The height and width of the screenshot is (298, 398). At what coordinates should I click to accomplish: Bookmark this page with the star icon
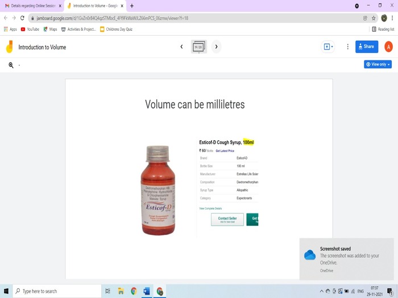pyautogui.click(x=374, y=18)
